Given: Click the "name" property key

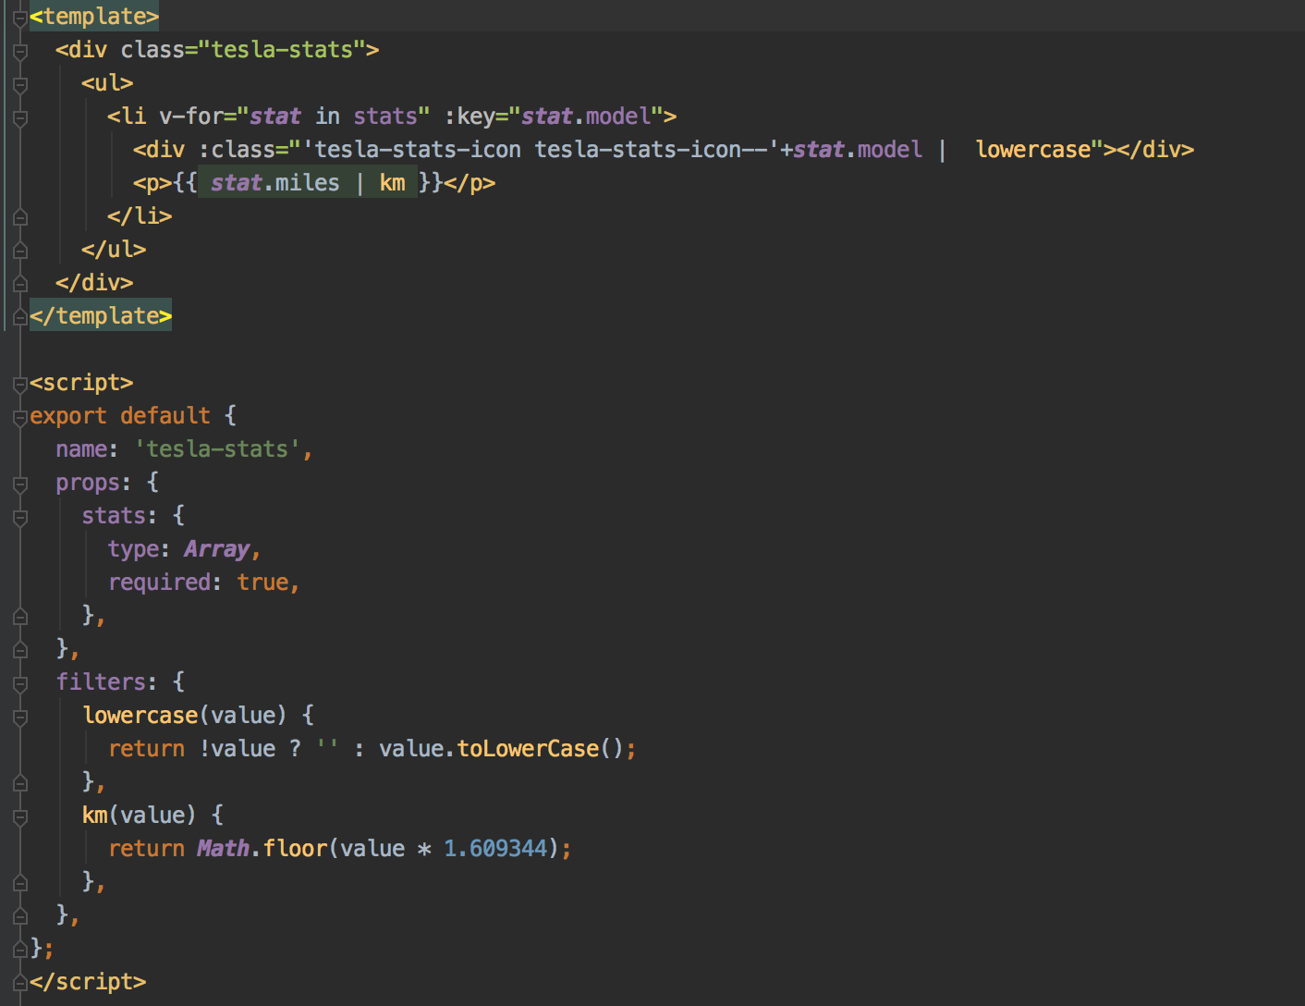Looking at the screenshot, I should 81,449.
